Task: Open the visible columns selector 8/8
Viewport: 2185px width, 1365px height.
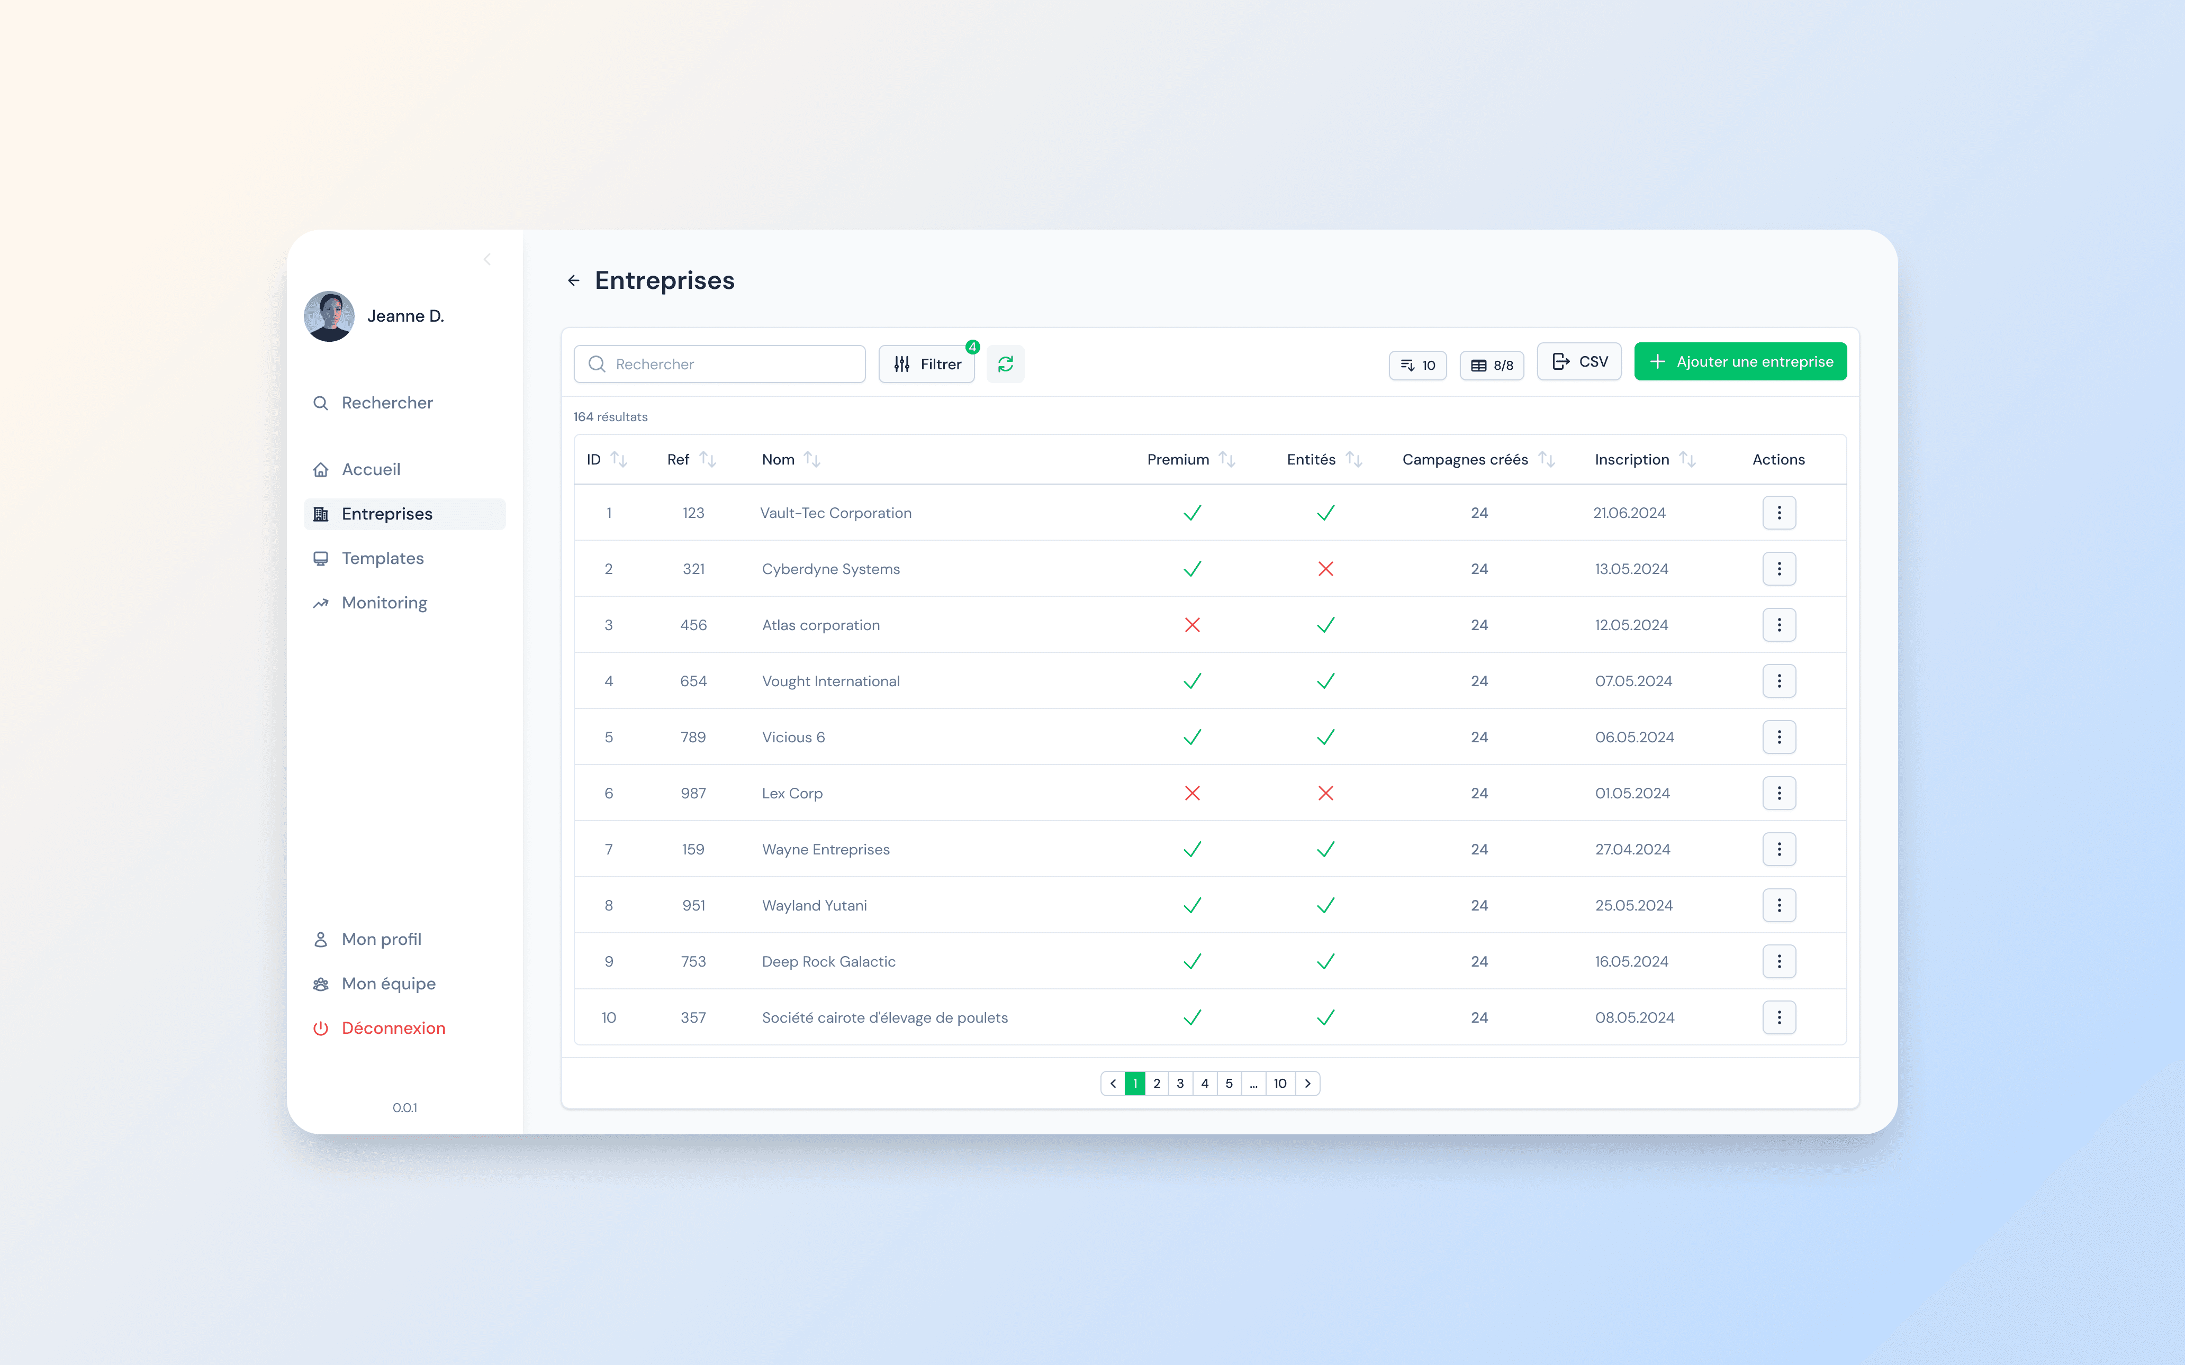Action: coord(1492,366)
